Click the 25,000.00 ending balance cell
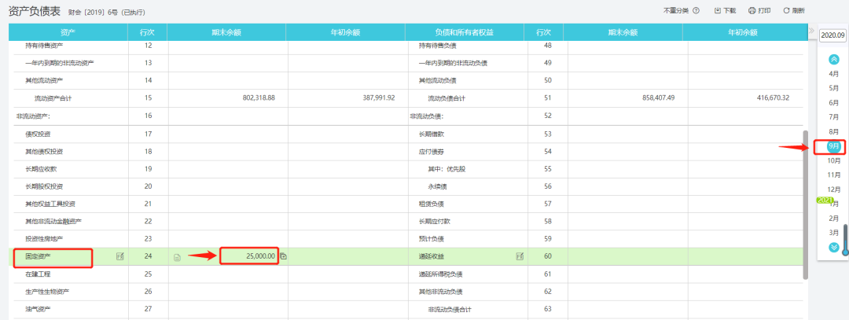Screen dimensions: 849x320 249,256
